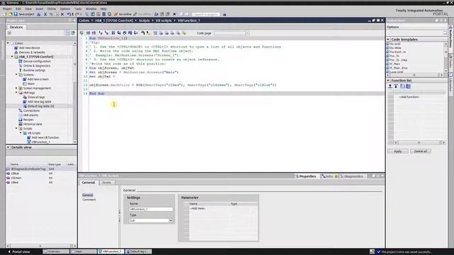Viewport: 454px width, 255px height.
Task: Collapse the HMI tags folder
Action: (16, 93)
